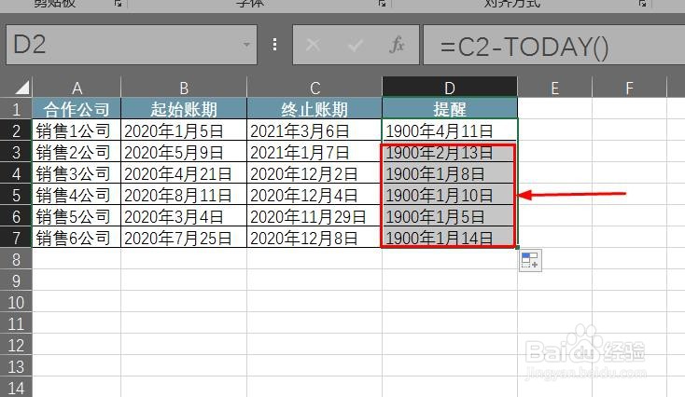Select row 13 header
685x397 pixels.
click(x=16, y=366)
